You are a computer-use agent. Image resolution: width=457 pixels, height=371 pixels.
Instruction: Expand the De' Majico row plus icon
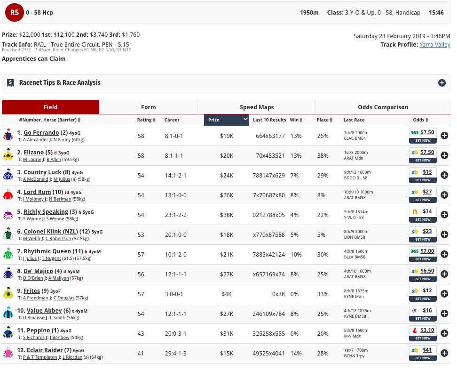tap(444, 274)
